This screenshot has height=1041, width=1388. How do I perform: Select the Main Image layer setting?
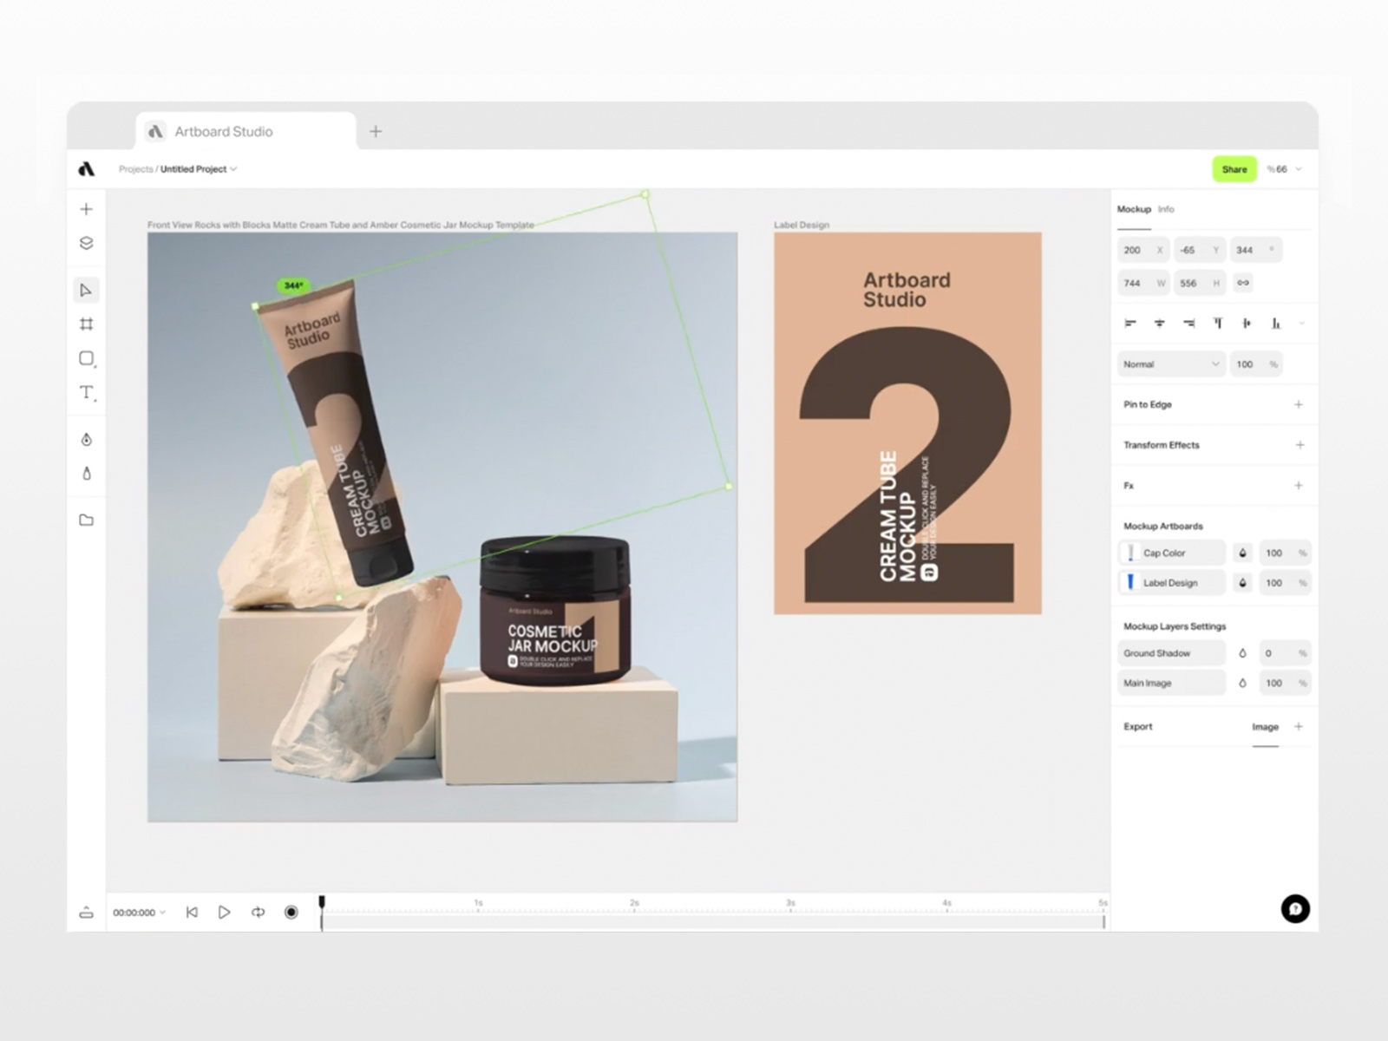pyautogui.click(x=1172, y=684)
